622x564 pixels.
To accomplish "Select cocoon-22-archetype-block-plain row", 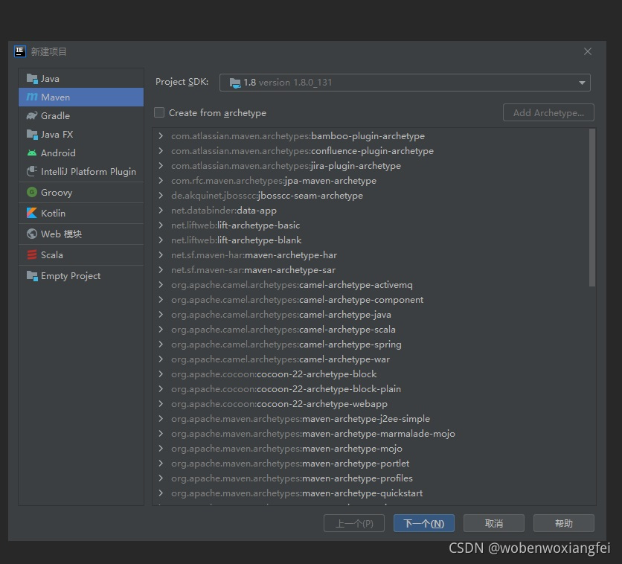I will coord(371,388).
